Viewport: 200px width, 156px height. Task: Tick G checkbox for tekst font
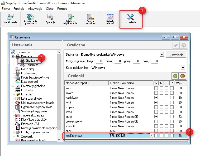156,88
